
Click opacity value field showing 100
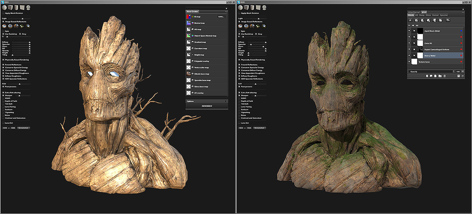tap(458, 72)
